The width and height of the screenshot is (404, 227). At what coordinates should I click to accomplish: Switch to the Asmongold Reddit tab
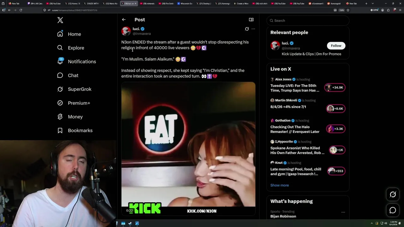coord(334,3)
